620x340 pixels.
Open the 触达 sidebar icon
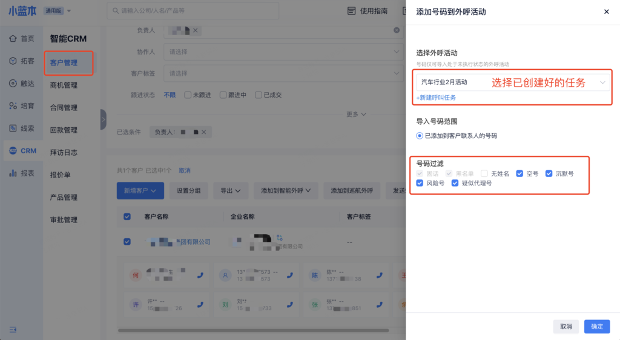click(x=13, y=84)
